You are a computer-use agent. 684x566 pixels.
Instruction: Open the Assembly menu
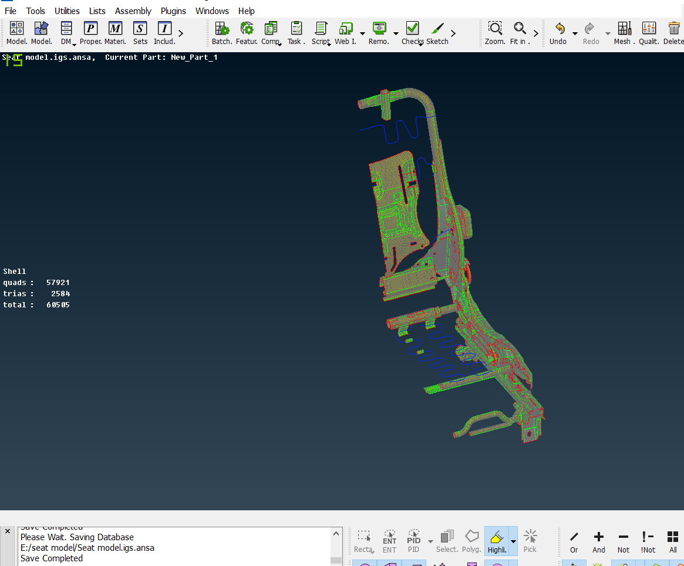pyautogui.click(x=133, y=11)
